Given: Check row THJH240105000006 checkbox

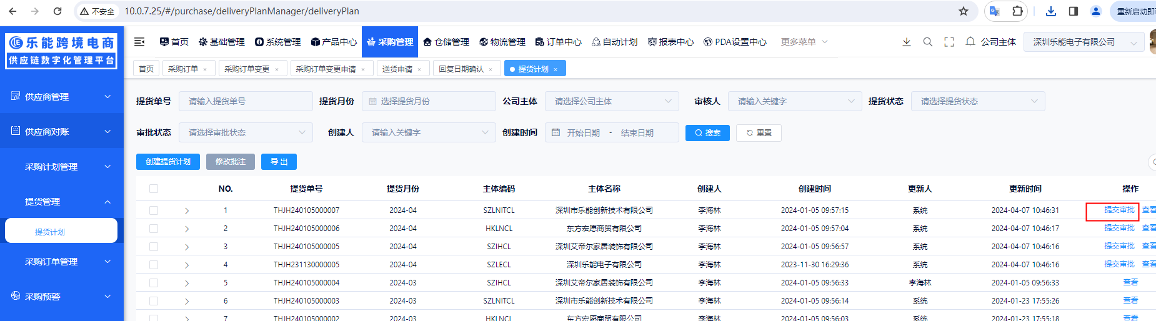Looking at the screenshot, I should click(x=154, y=229).
